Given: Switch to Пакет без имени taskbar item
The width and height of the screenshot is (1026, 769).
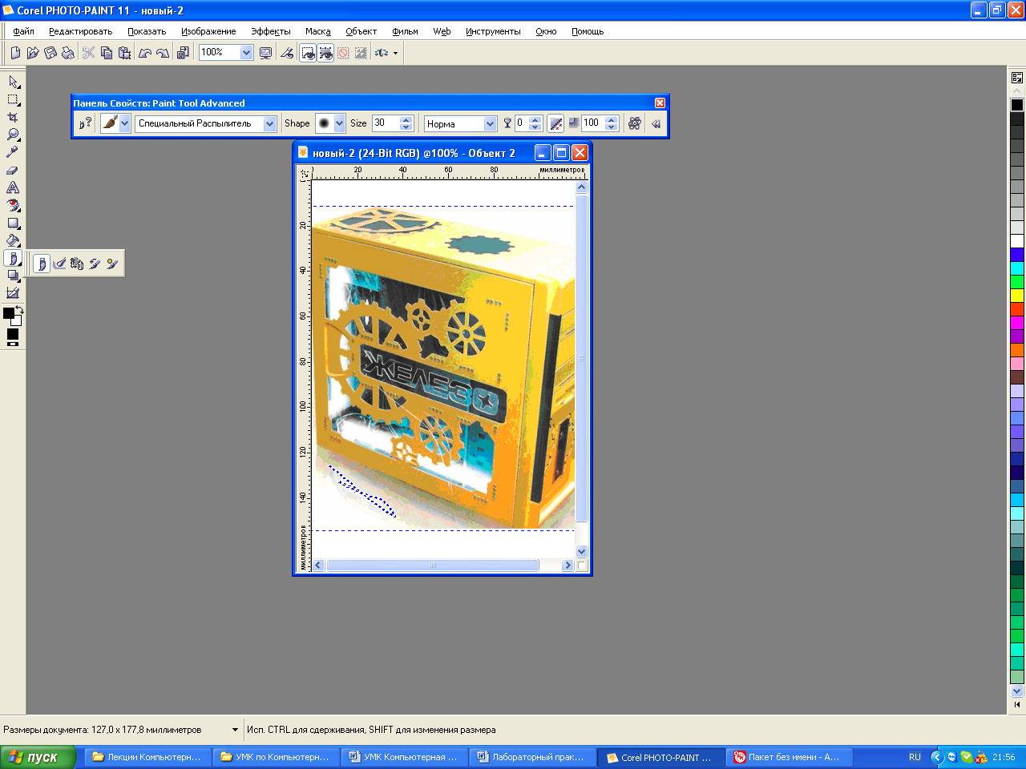Looking at the screenshot, I should (x=789, y=757).
